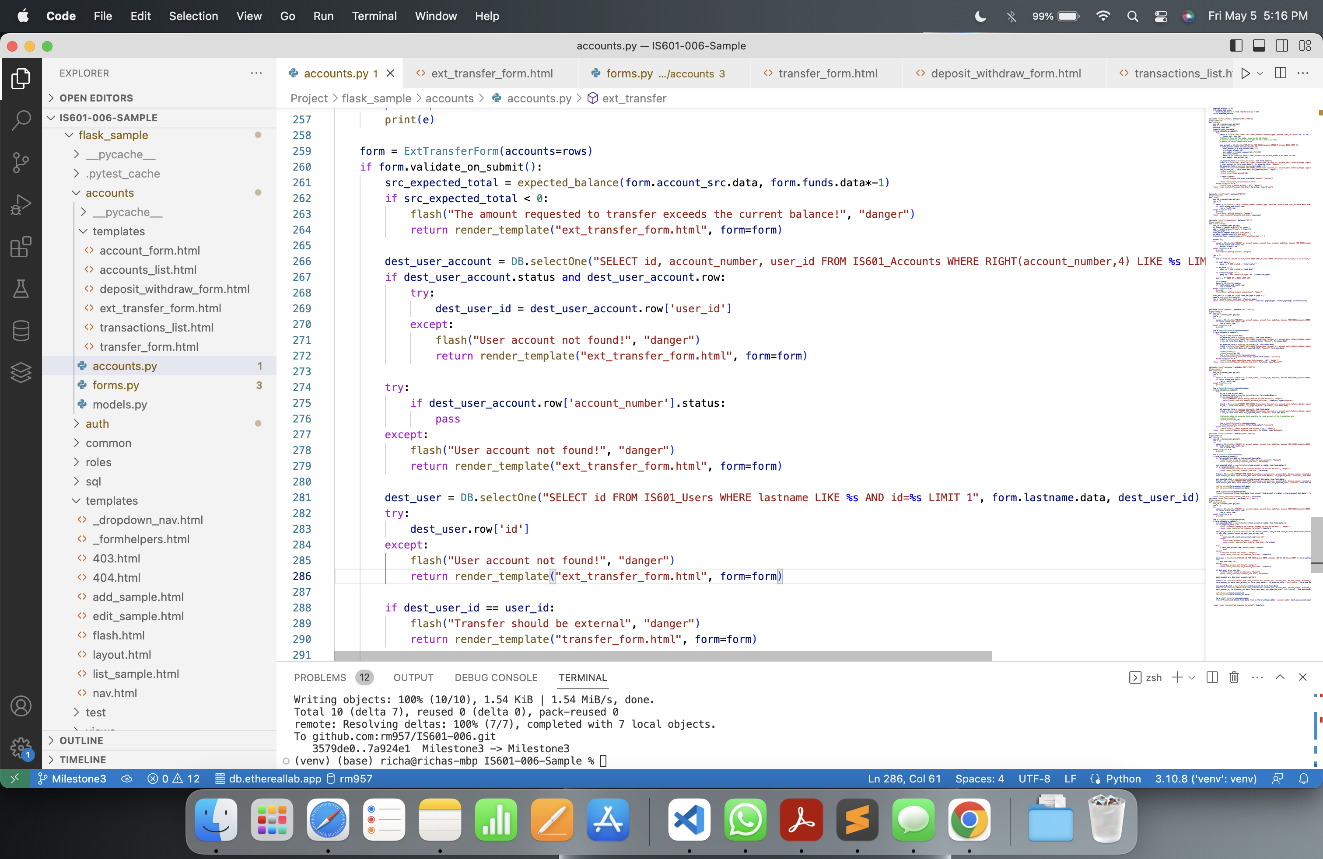Click the flask_sample breadcrumb item
Image resolution: width=1323 pixels, height=859 pixels.
tap(377, 98)
